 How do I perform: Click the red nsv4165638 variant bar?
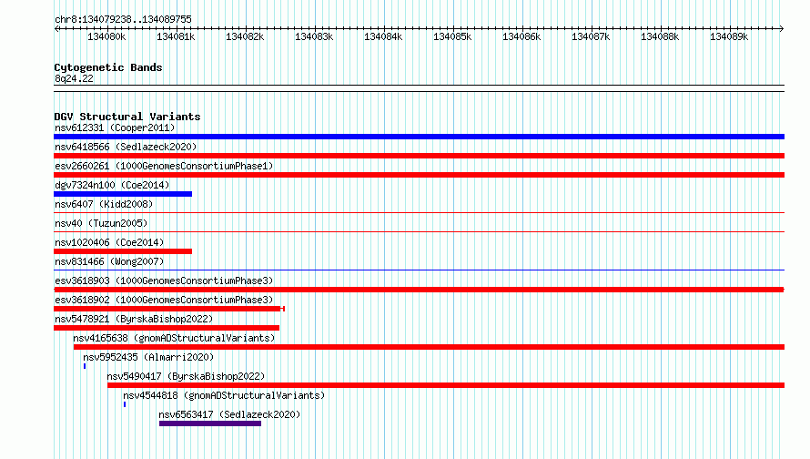(x=429, y=347)
